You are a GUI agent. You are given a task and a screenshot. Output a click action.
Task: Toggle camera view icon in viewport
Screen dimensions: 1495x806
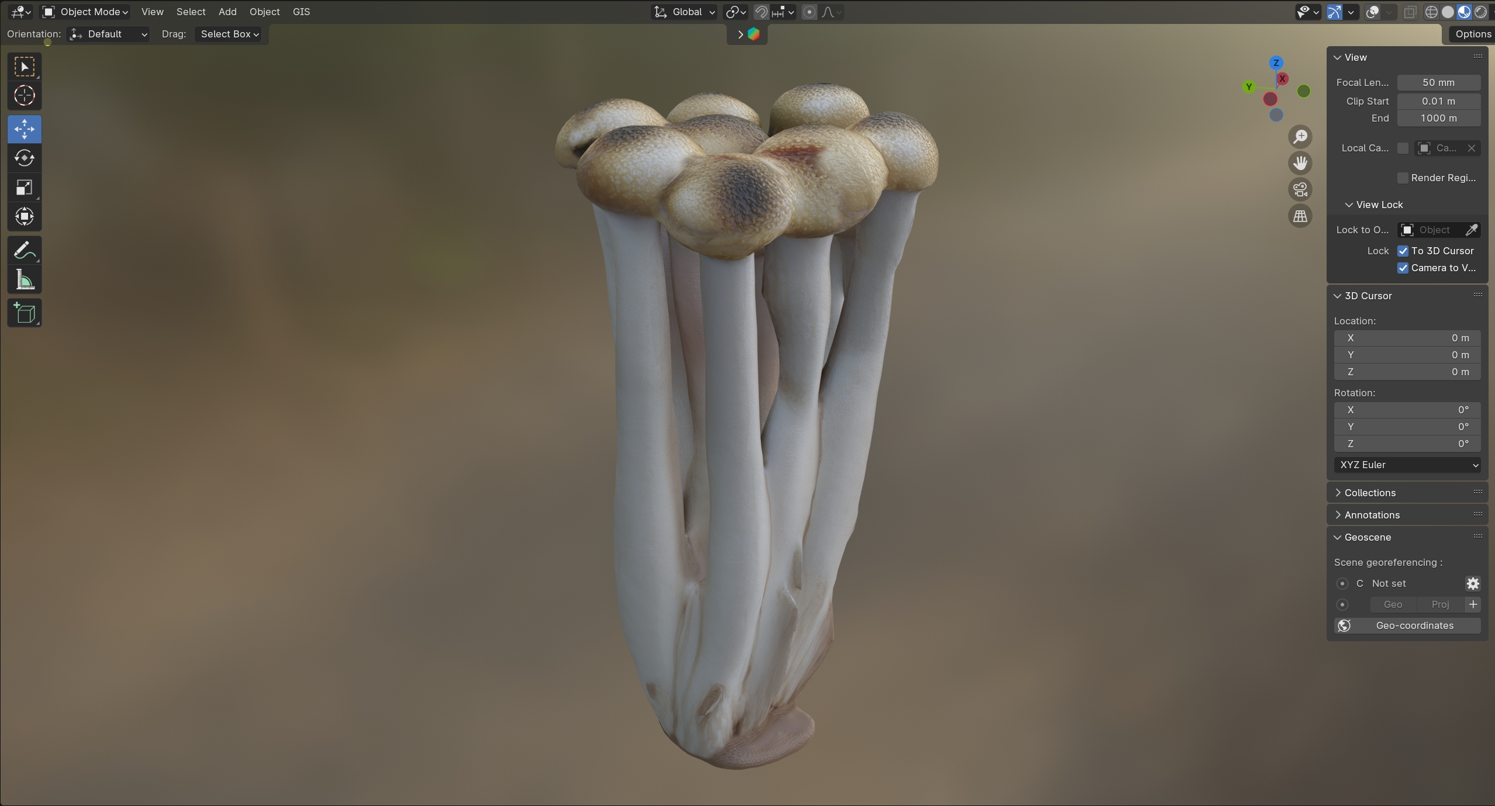[1300, 189]
